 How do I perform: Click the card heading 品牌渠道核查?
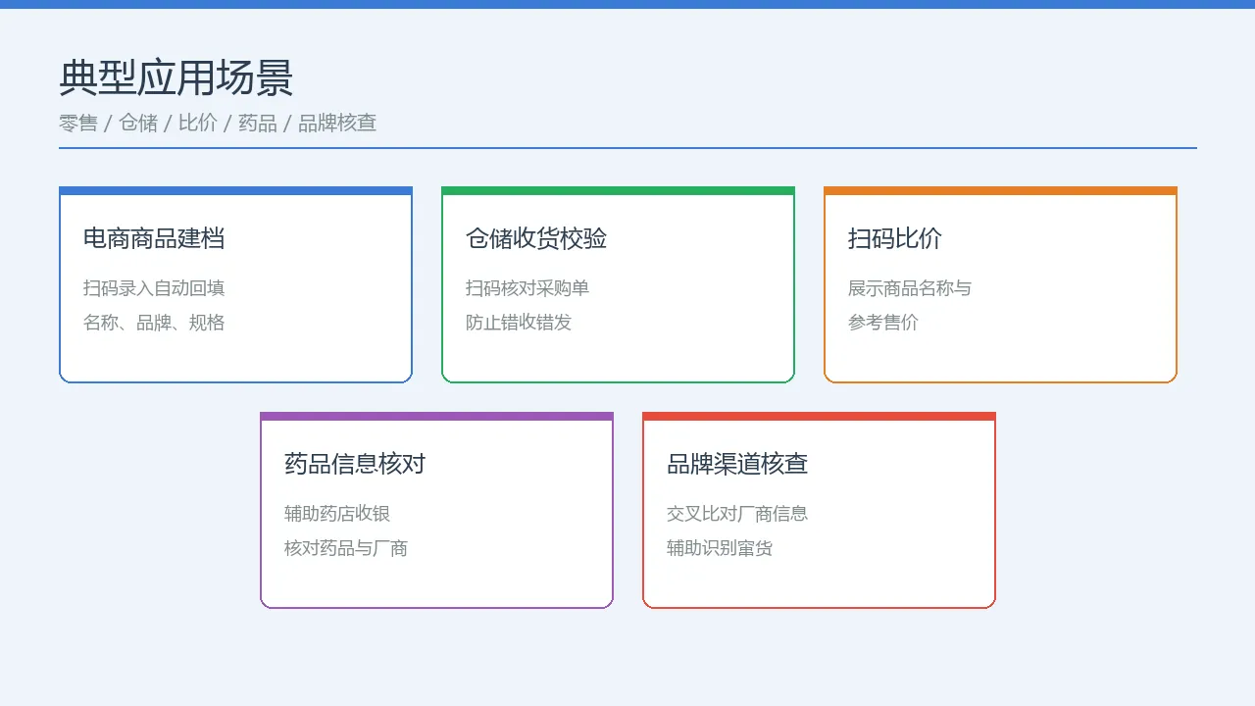[x=737, y=464]
